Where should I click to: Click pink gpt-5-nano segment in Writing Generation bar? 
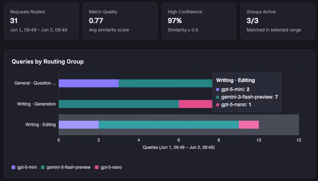tap(196, 104)
